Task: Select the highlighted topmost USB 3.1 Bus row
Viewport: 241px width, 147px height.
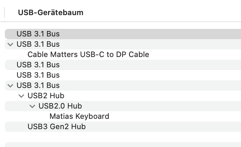Action: click(x=38, y=34)
